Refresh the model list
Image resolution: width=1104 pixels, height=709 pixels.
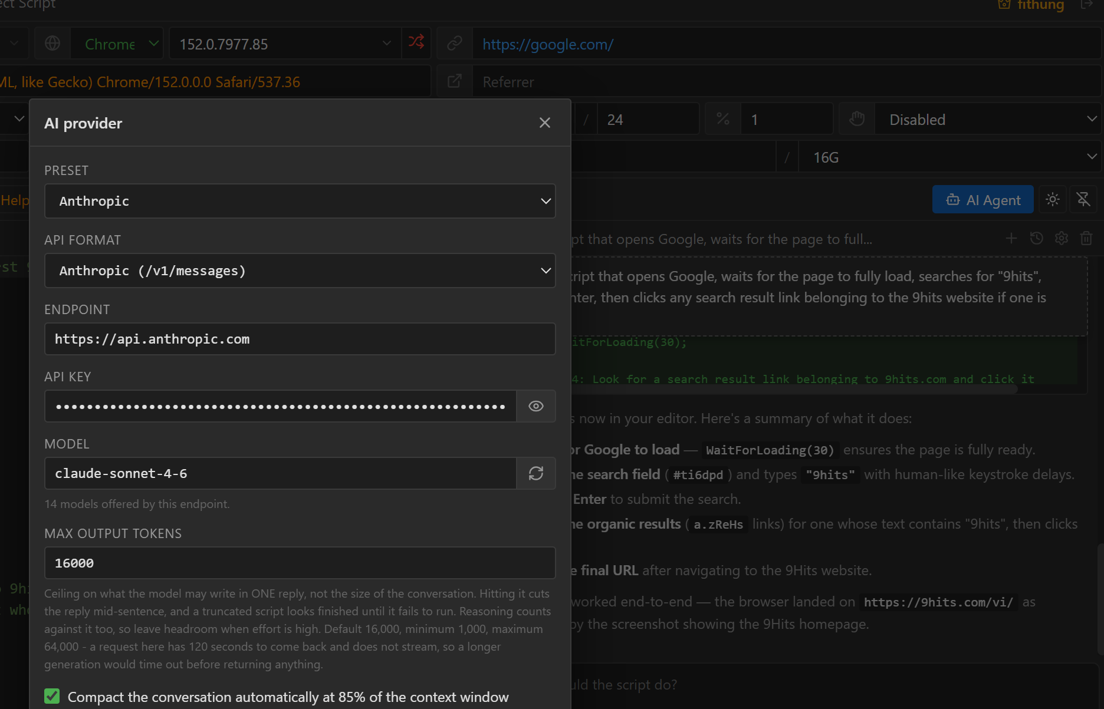click(x=536, y=473)
